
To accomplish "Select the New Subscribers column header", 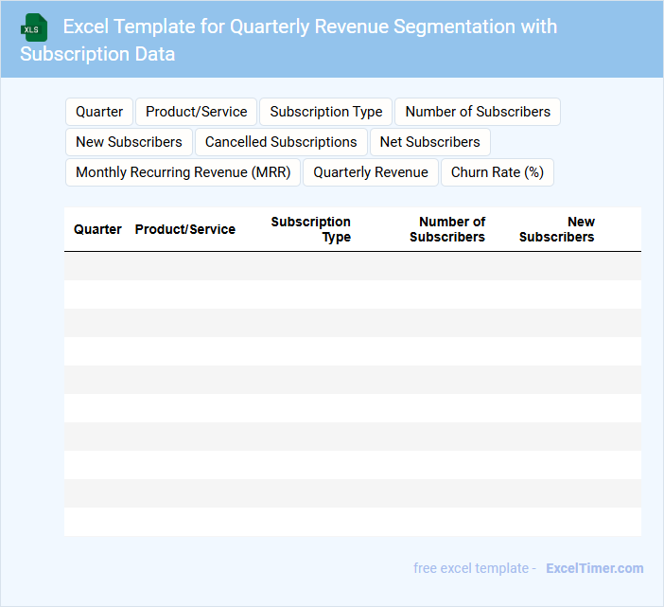I will click(557, 229).
